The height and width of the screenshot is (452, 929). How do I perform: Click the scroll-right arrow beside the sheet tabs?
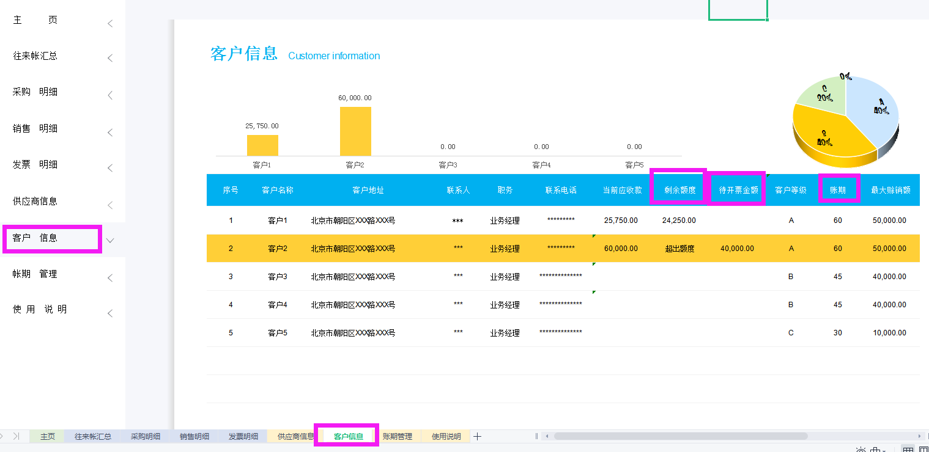click(919, 436)
